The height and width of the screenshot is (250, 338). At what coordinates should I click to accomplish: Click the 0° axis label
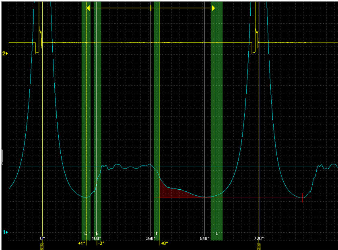(x=43, y=238)
